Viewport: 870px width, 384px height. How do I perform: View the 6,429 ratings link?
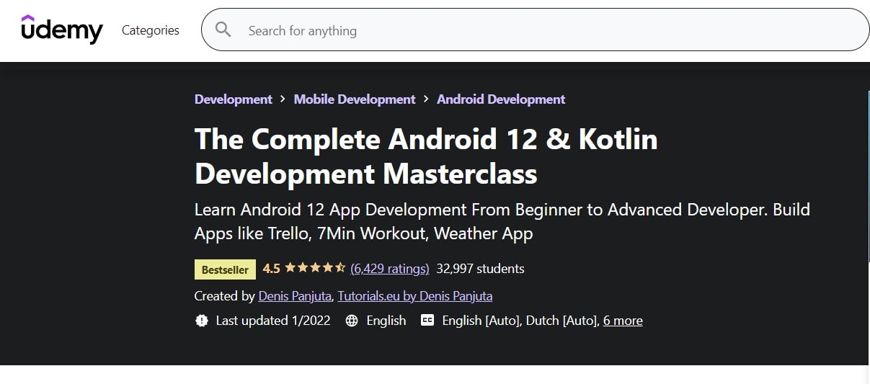[389, 269]
